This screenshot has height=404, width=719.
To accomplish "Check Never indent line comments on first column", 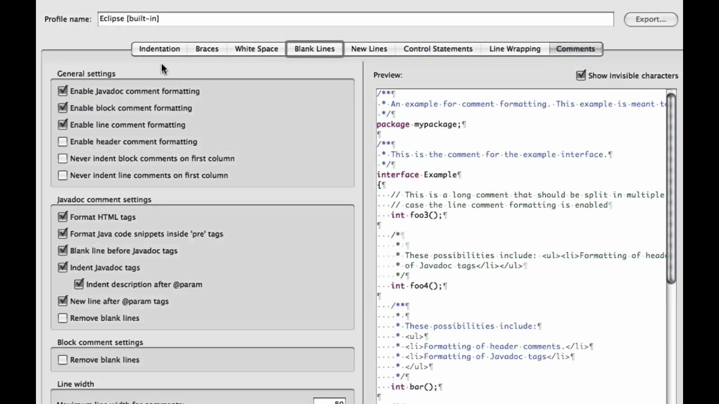I will (62, 175).
